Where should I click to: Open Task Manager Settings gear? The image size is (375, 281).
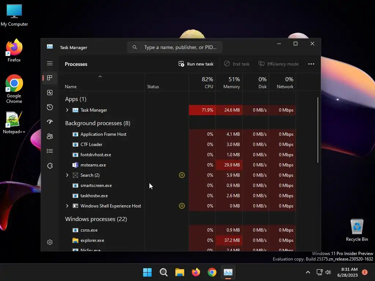click(50, 242)
